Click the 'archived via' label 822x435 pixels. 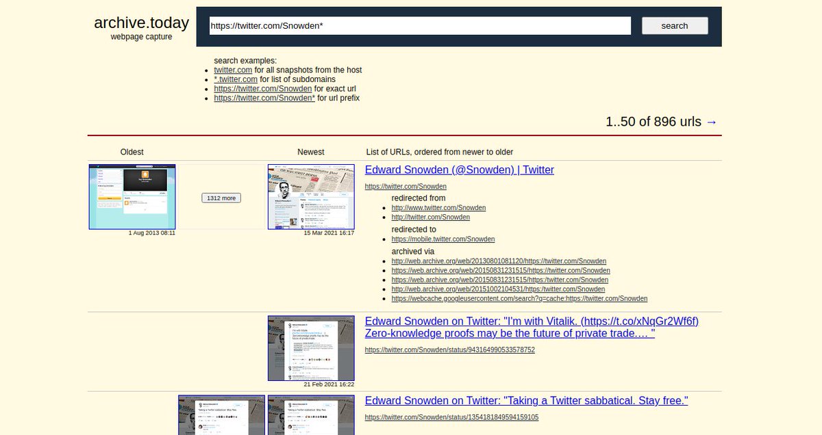point(413,252)
